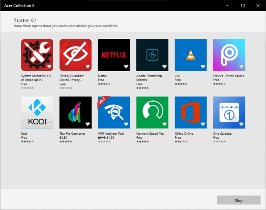Click the 'Network Speed Test' title text
This screenshot has height=210, width=266.
click(x=150, y=133)
